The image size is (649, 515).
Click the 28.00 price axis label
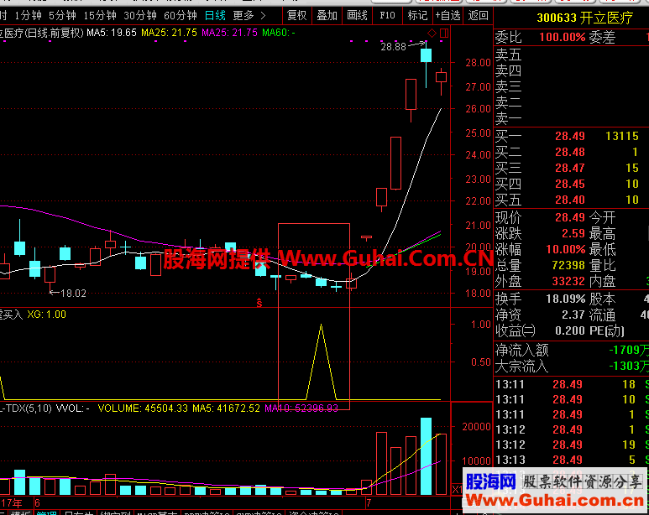pyautogui.click(x=478, y=63)
